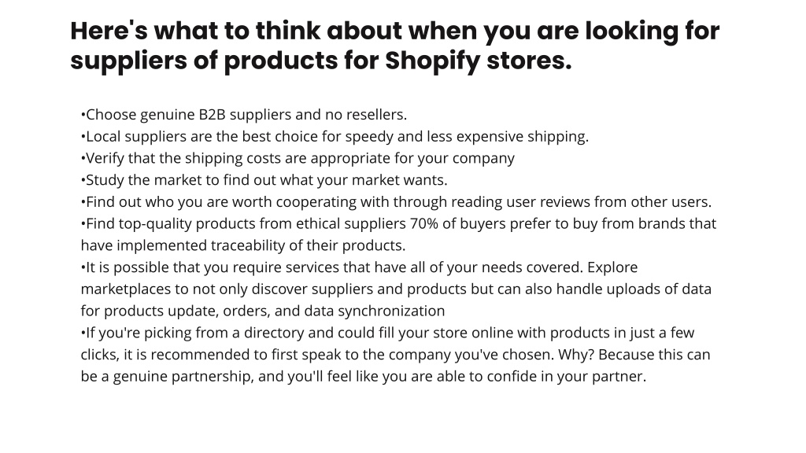Click the heading line 'suppliers of products for Shopify stores'

pos(321,61)
